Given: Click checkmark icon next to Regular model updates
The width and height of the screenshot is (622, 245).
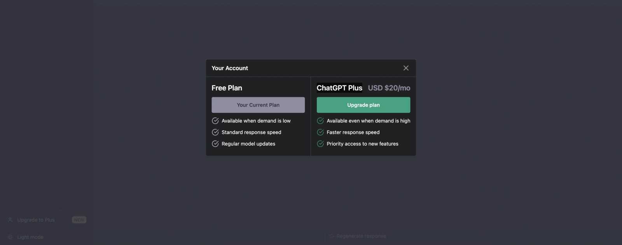Looking at the screenshot, I should 215,144.
